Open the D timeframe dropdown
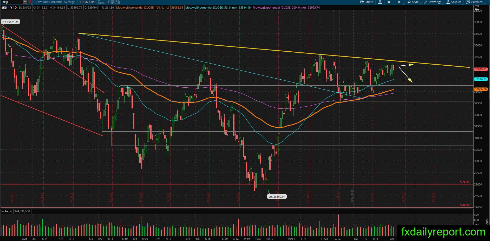The image size is (490, 241). pyautogui.click(x=399, y=2)
